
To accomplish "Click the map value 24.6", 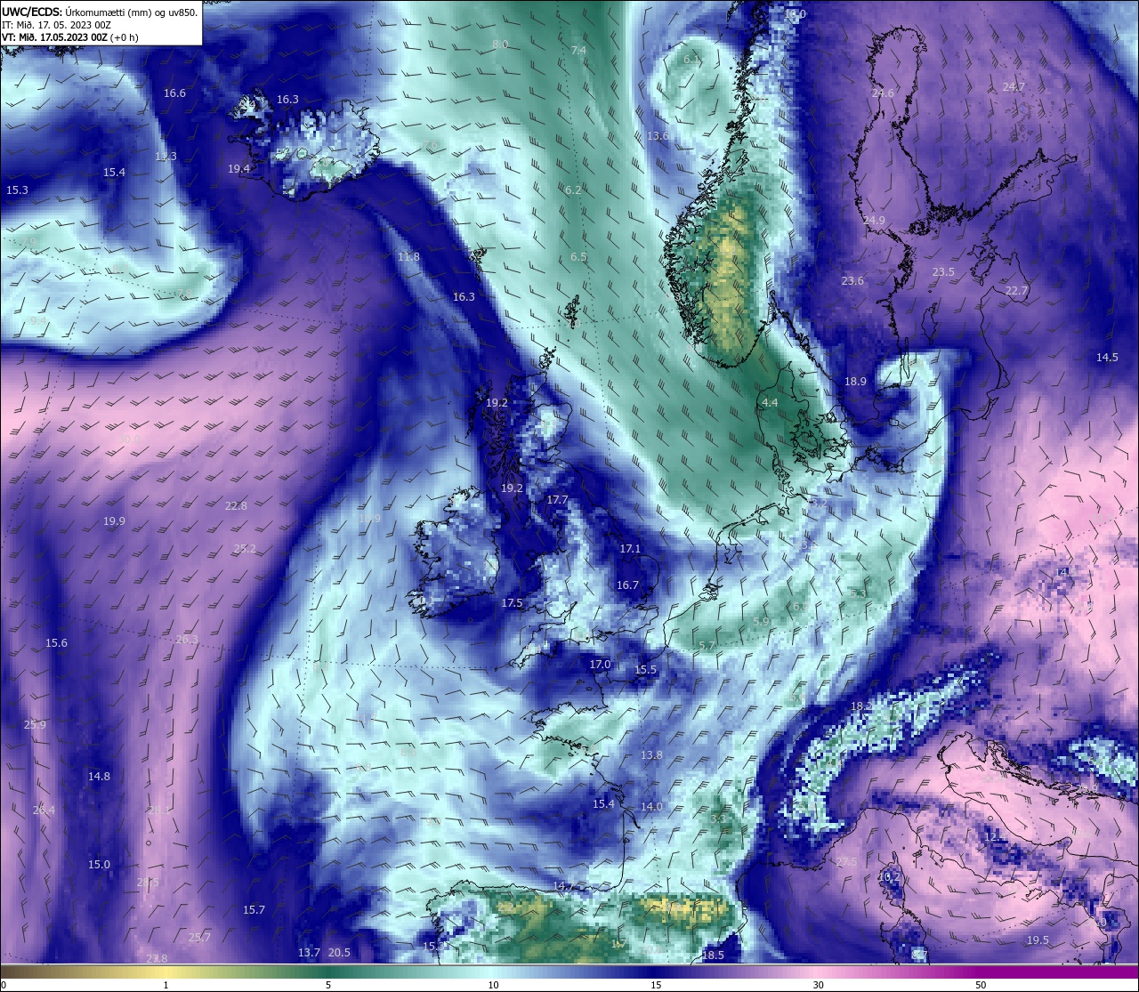I will 883,93.
